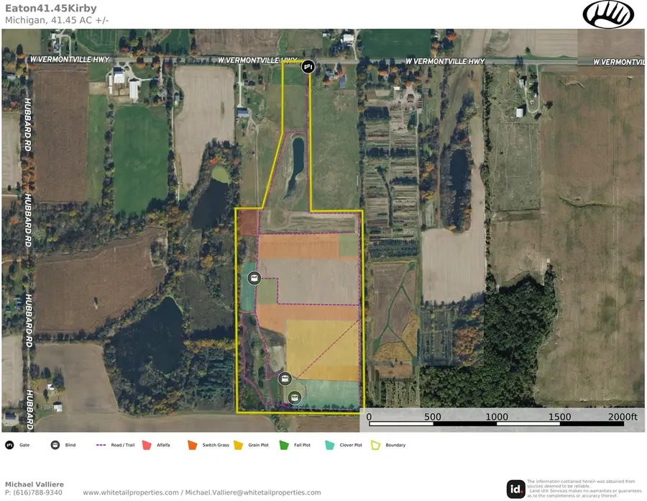Click the "2000ft" scale bar label

tap(623, 417)
